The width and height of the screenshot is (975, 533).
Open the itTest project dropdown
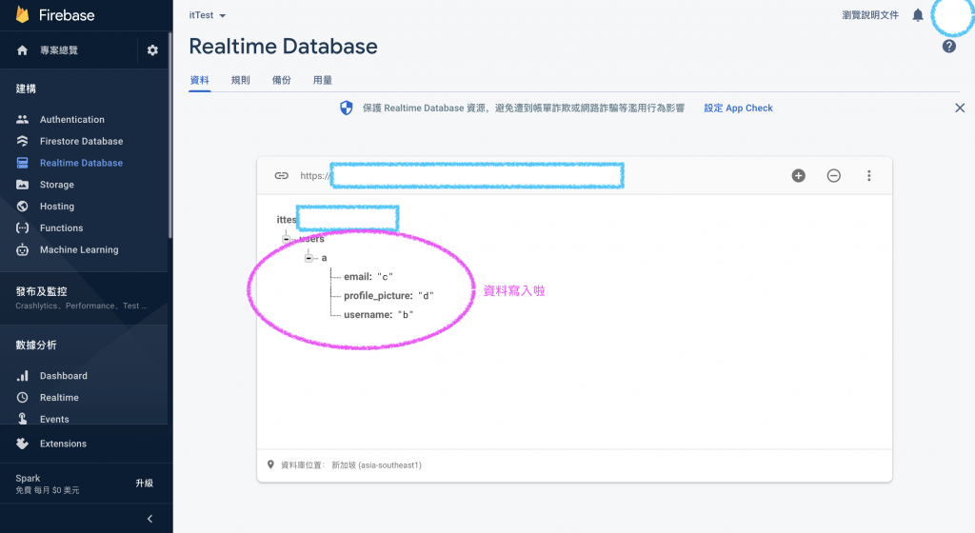[x=207, y=15]
